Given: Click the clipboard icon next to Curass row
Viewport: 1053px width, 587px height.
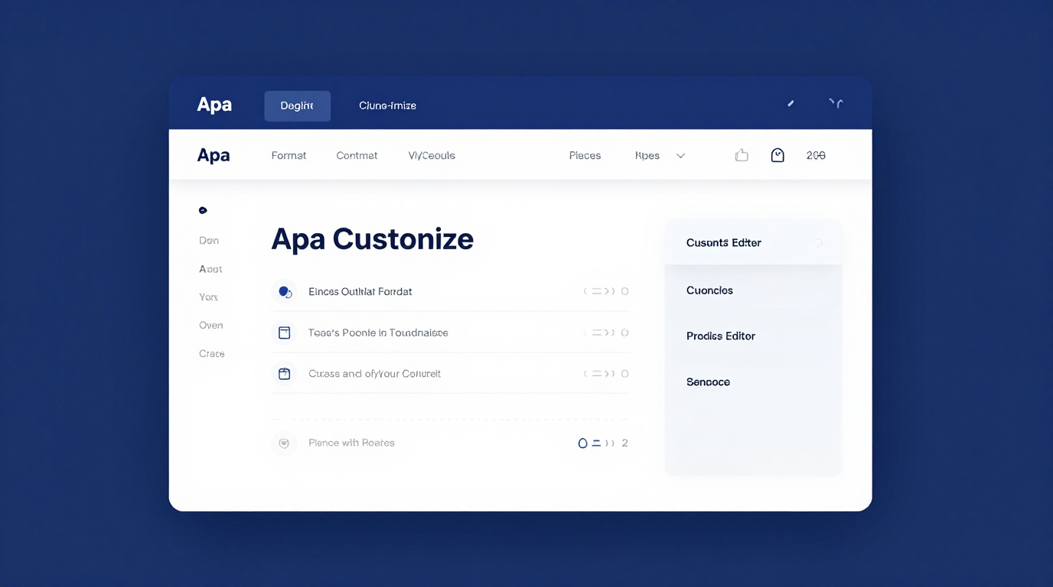Looking at the screenshot, I should (x=284, y=373).
